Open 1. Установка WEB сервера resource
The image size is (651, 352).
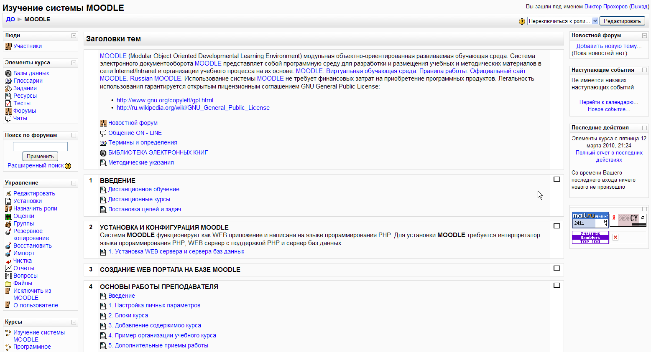(176, 251)
